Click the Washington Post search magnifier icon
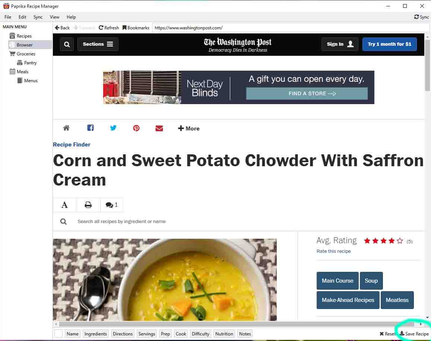Viewport: 431px width, 341px height. tap(67, 44)
